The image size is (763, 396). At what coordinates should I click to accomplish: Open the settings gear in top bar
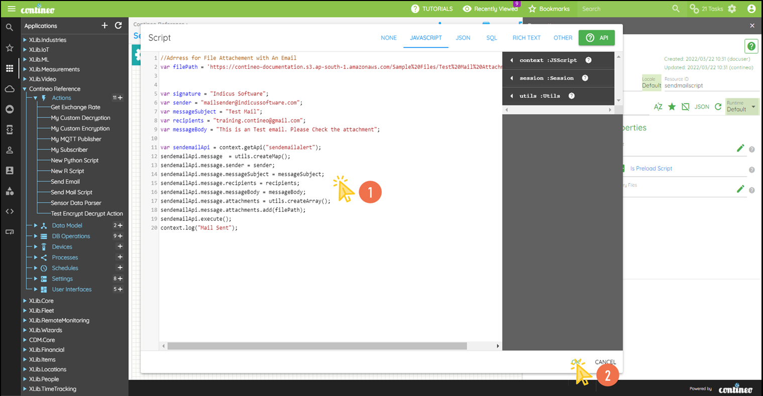(732, 9)
